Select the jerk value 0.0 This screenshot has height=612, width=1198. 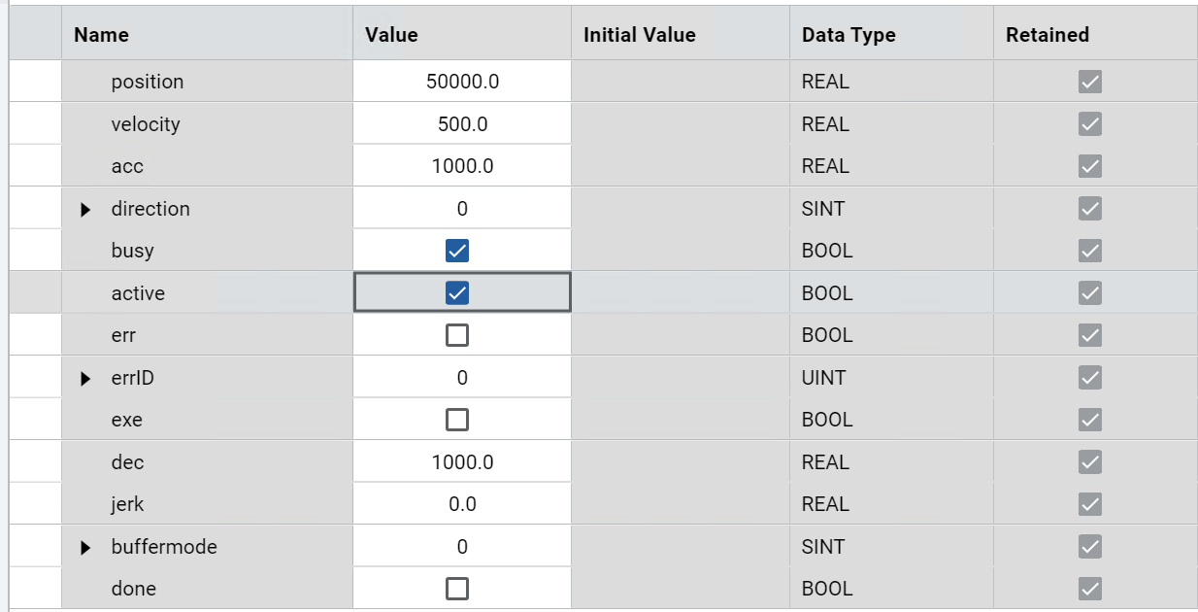[462, 504]
